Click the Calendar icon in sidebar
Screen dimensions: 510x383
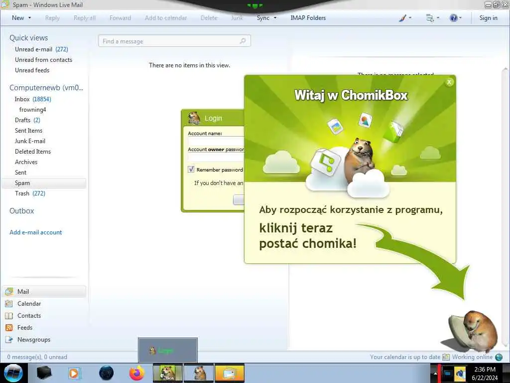click(x=9, y=304)
